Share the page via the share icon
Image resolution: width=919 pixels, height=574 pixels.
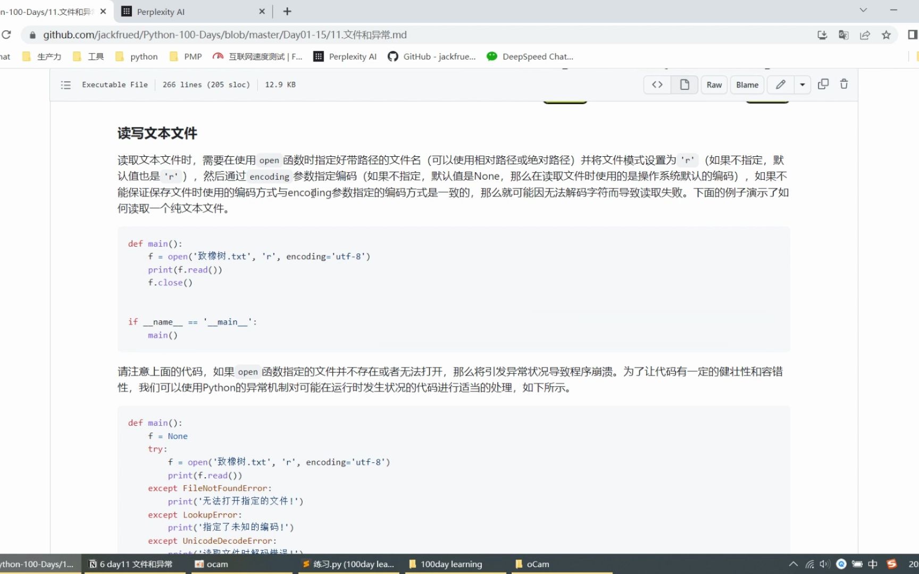point(865,35)
